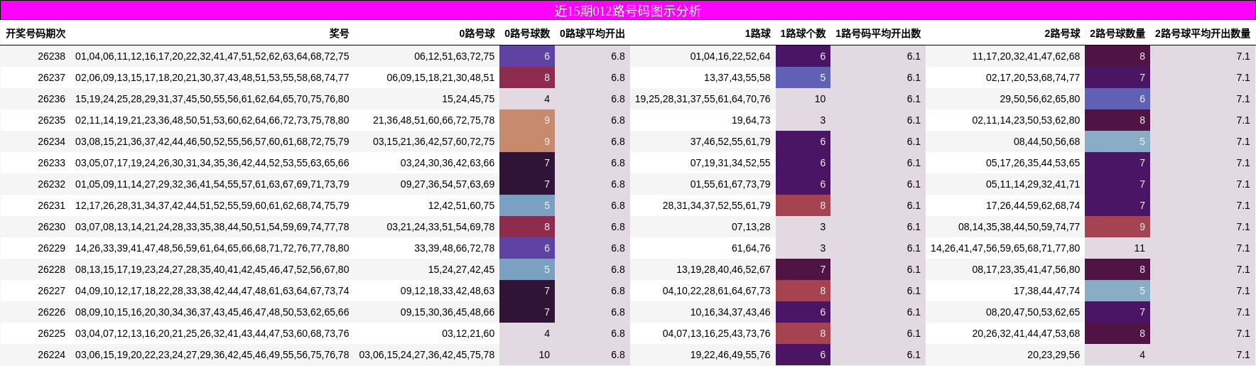Click 0路 count cell in row 26235
This screenshot has height=366, width=1256.
527,120
